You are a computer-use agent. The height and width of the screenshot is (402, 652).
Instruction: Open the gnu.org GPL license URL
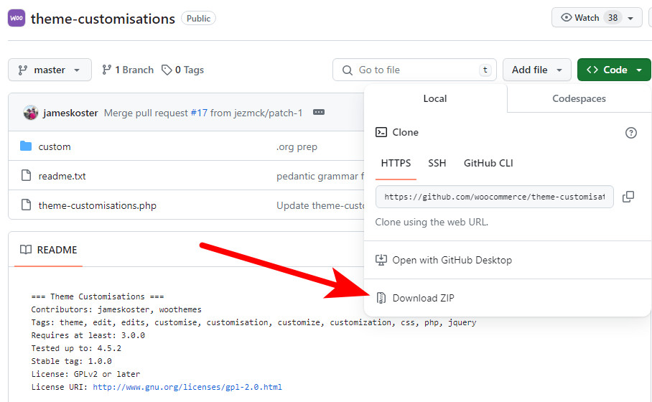(x=187, y=387)
